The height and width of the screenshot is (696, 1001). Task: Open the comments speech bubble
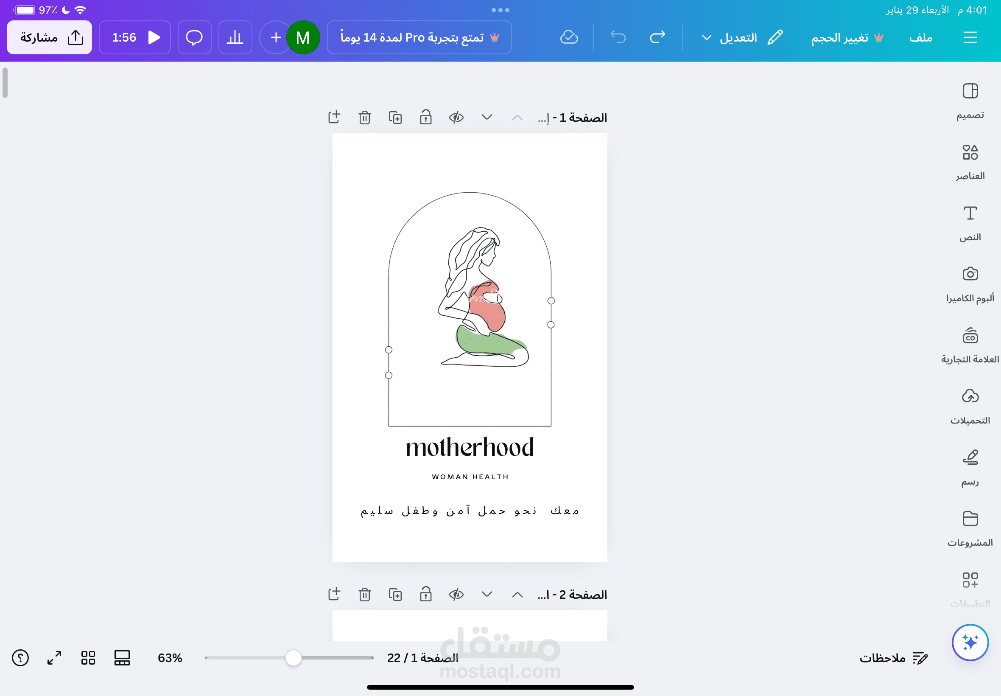tap(194, 37)
